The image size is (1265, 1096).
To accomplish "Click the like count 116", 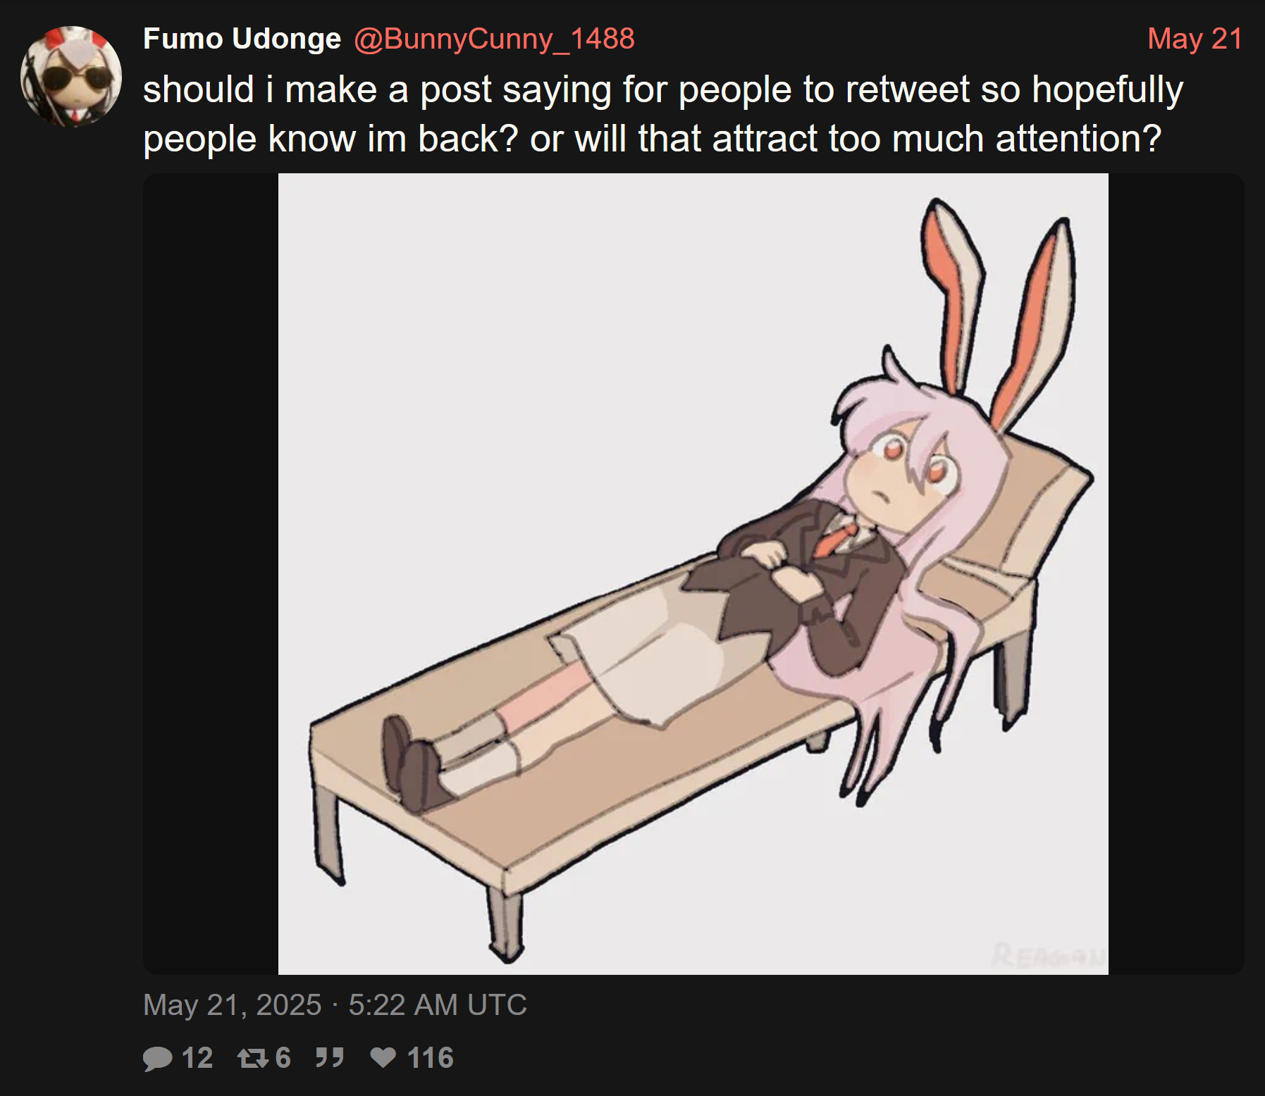I will (x=430, y=1058).
